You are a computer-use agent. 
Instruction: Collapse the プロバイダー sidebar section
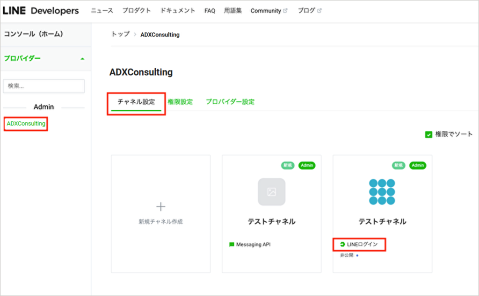point(82,59)
